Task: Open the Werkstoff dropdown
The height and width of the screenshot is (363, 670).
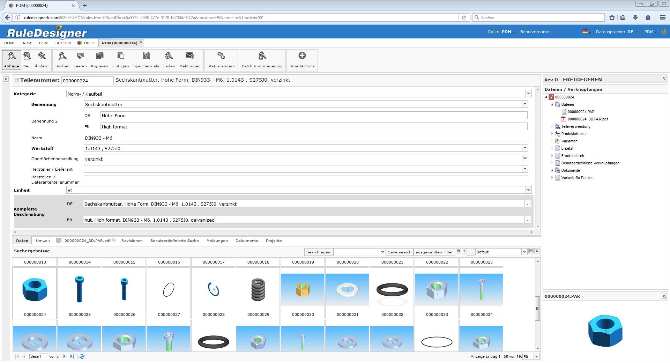Action: coord(525,148)
